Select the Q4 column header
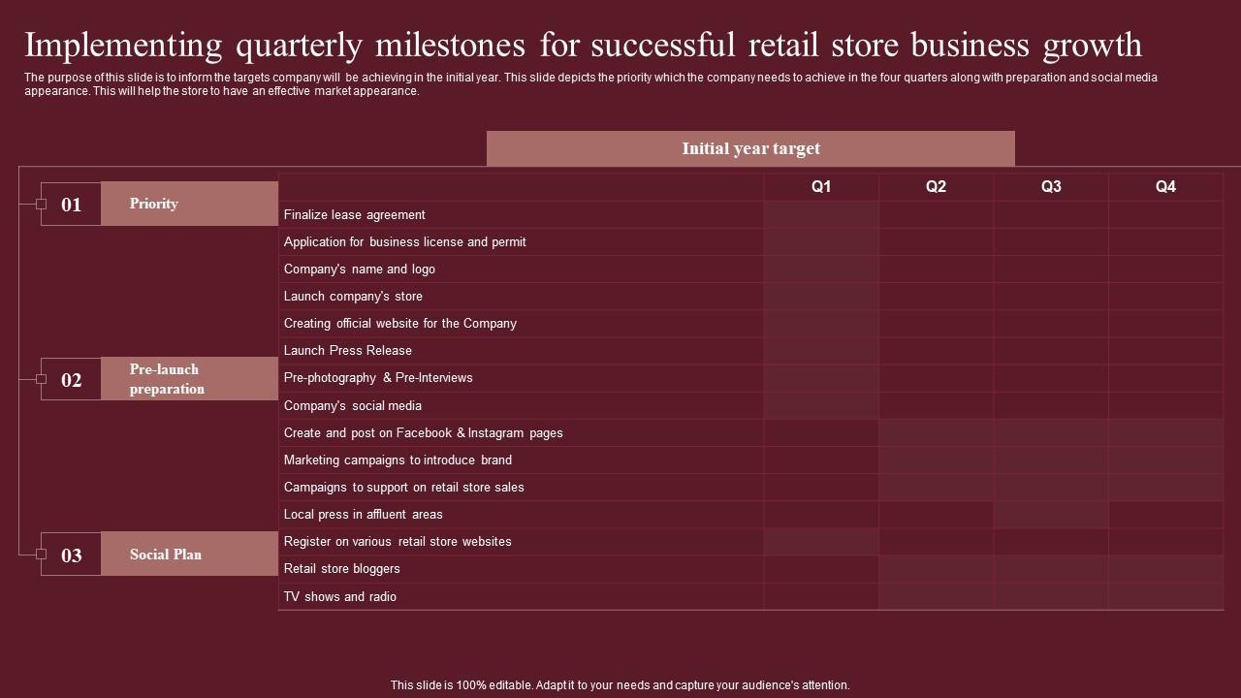The height and width of the screenshot is (698, 1241). (1165, 187)
